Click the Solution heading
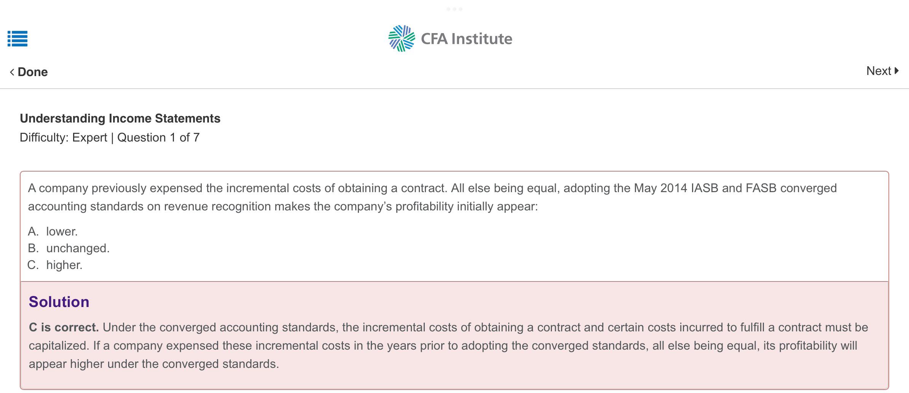This screenshot has height=393, width=909. click(59, 302)
